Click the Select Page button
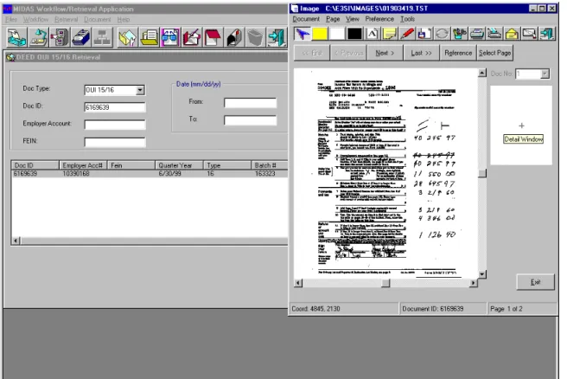The width and height of the screenshot is (567, 379). click(494, 53)
